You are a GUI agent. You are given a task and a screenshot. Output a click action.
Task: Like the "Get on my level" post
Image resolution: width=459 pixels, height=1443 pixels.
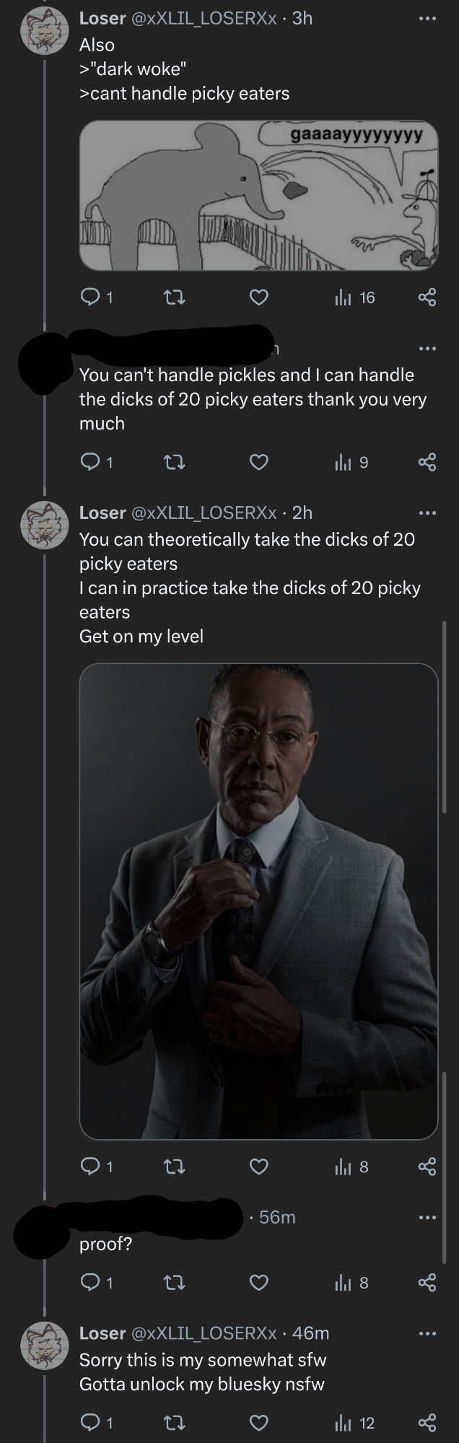pyautogui.click(x=259, y=1166)
